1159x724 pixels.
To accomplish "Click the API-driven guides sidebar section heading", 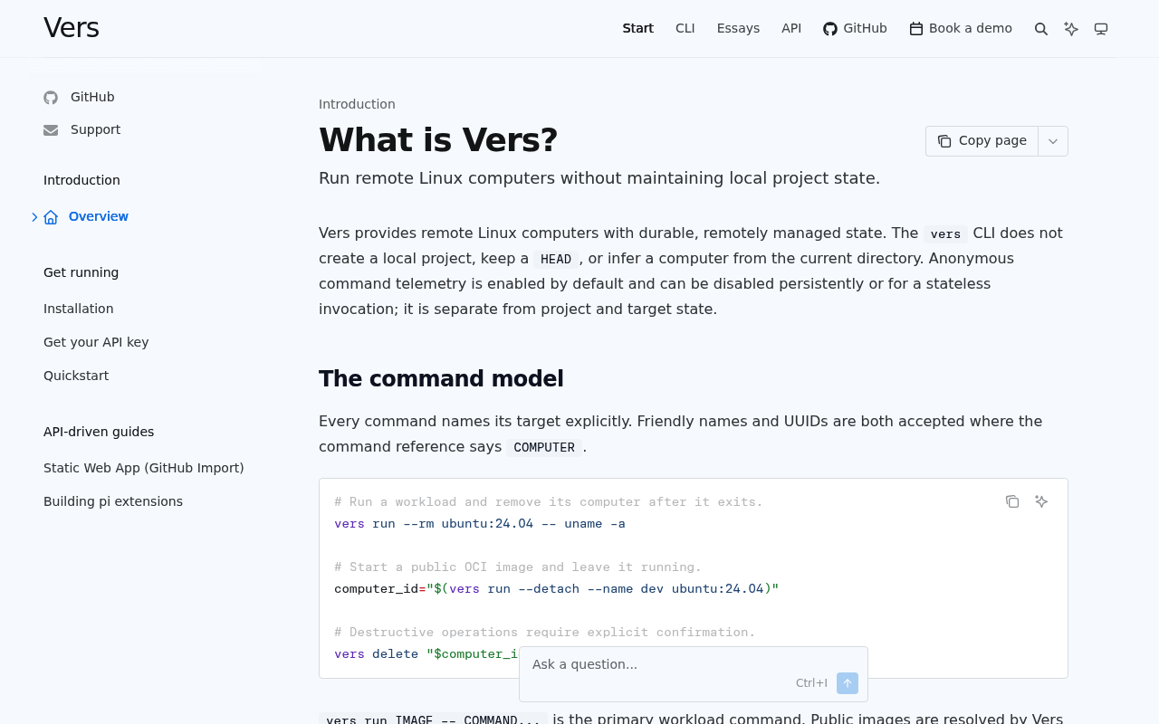I will (x=99, y=432).
